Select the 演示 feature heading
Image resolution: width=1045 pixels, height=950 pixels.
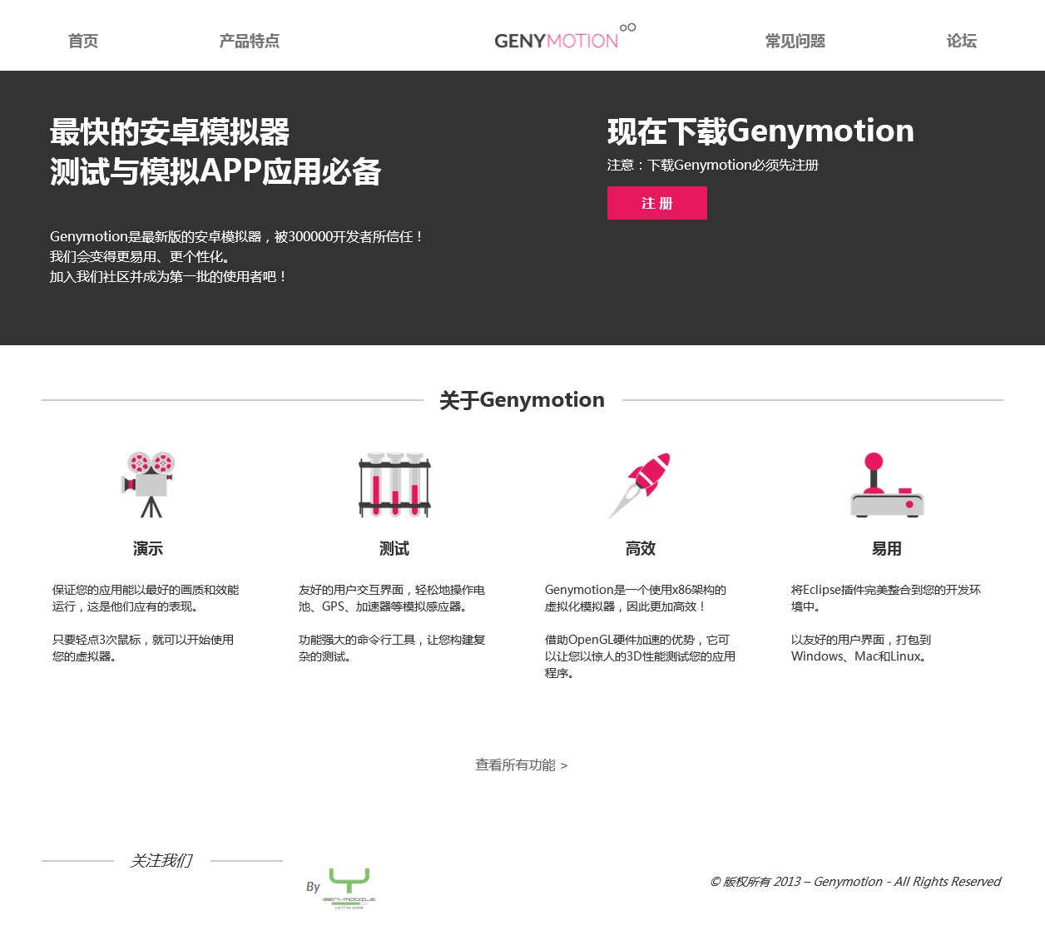click(x=148, y=548)
